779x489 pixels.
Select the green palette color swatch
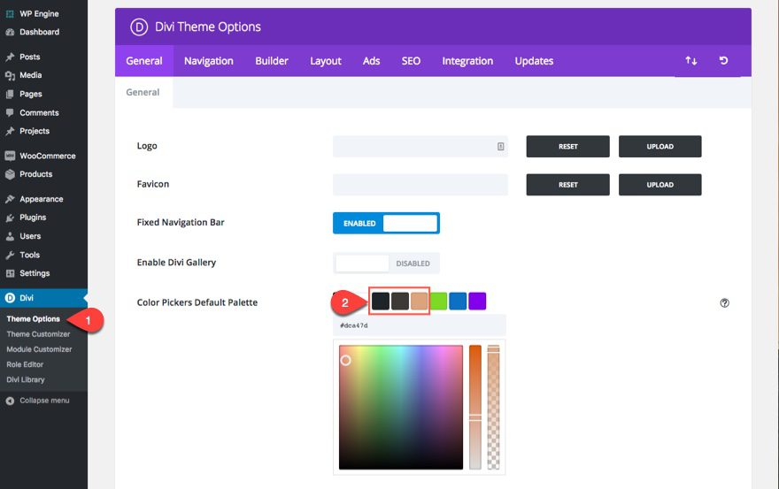click(438, 302)
